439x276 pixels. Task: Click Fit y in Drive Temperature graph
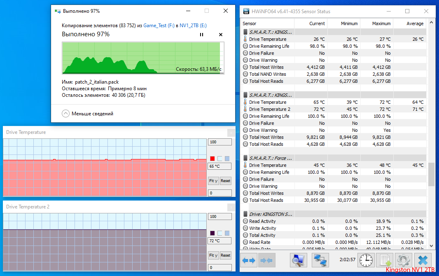(213, 181)
